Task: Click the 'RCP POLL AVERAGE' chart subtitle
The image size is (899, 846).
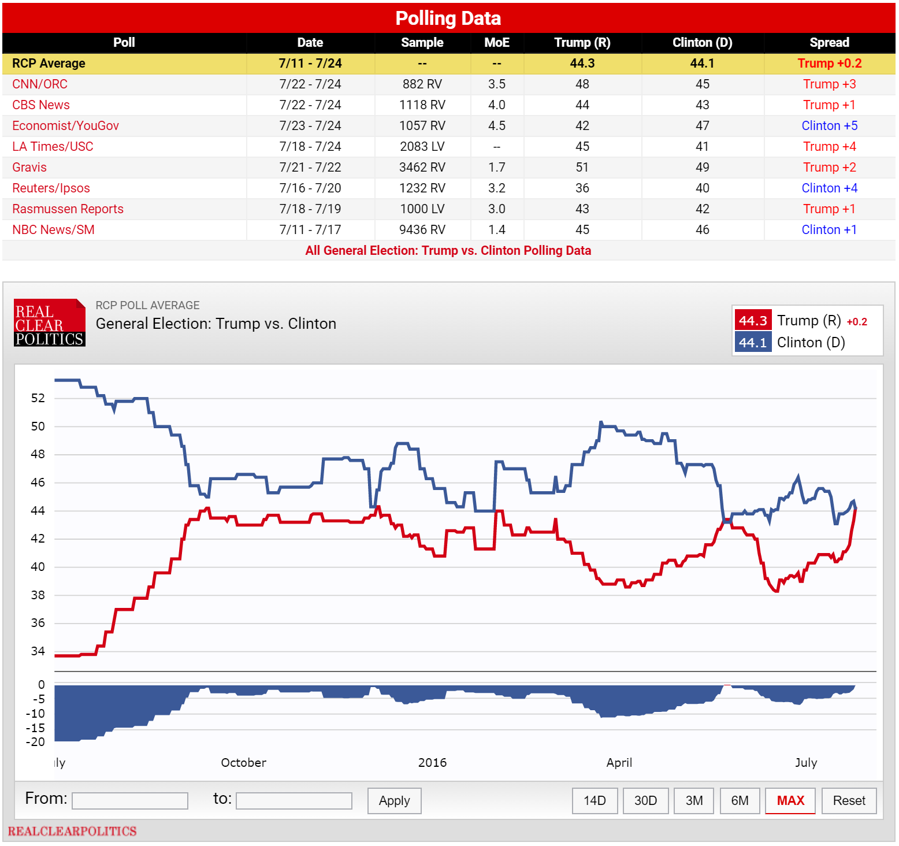Action: [148, 305]
